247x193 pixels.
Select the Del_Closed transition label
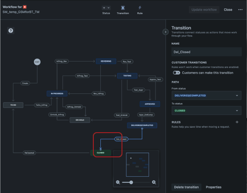click(x=121, y=139)
